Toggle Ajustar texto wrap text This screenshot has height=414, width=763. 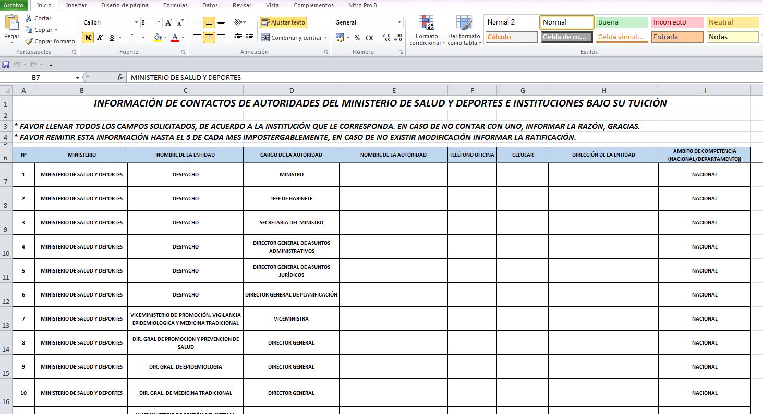pos(283,22)
